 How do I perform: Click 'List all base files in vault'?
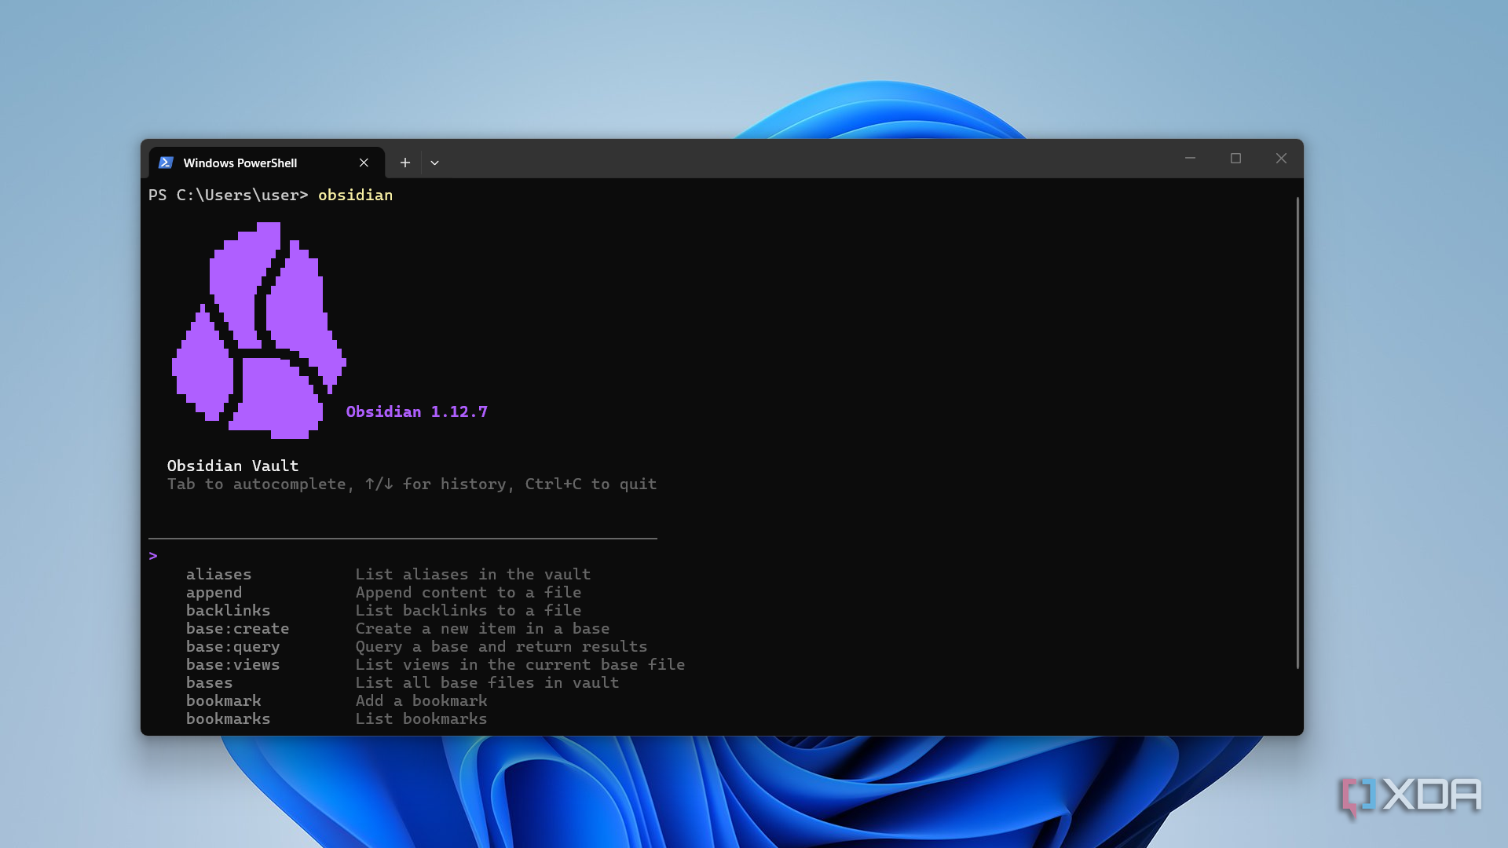pos(487,682)
